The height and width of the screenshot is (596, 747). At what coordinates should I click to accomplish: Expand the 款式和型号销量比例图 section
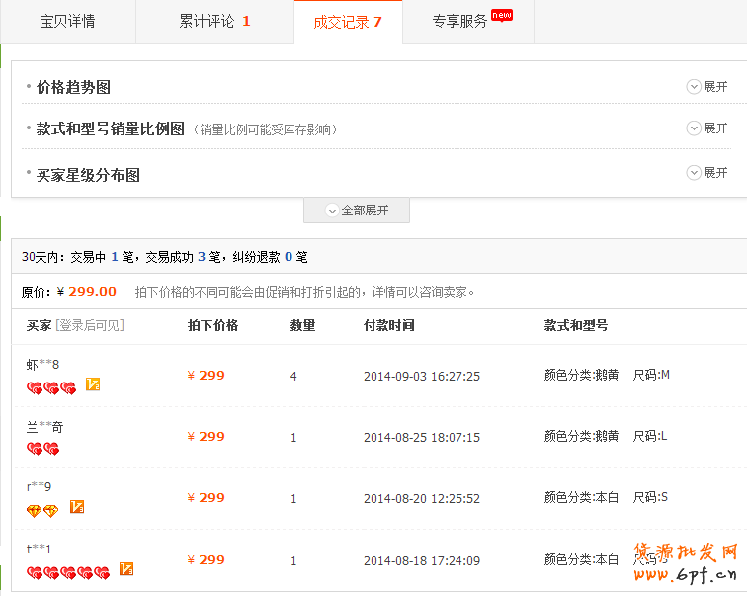pos(706,128)
